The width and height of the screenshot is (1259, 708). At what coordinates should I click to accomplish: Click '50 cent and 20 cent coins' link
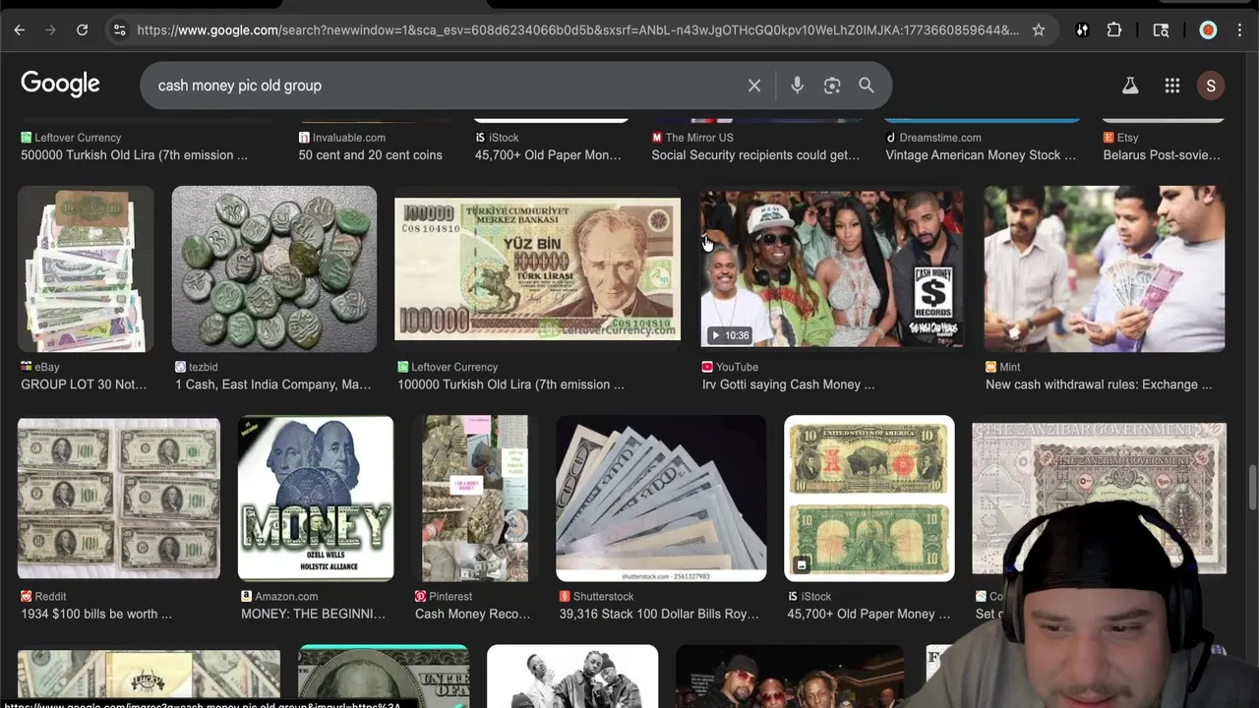(x=371, y=155)
